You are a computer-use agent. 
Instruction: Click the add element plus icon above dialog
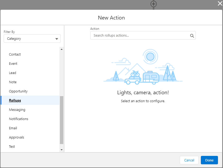(153, 4)
